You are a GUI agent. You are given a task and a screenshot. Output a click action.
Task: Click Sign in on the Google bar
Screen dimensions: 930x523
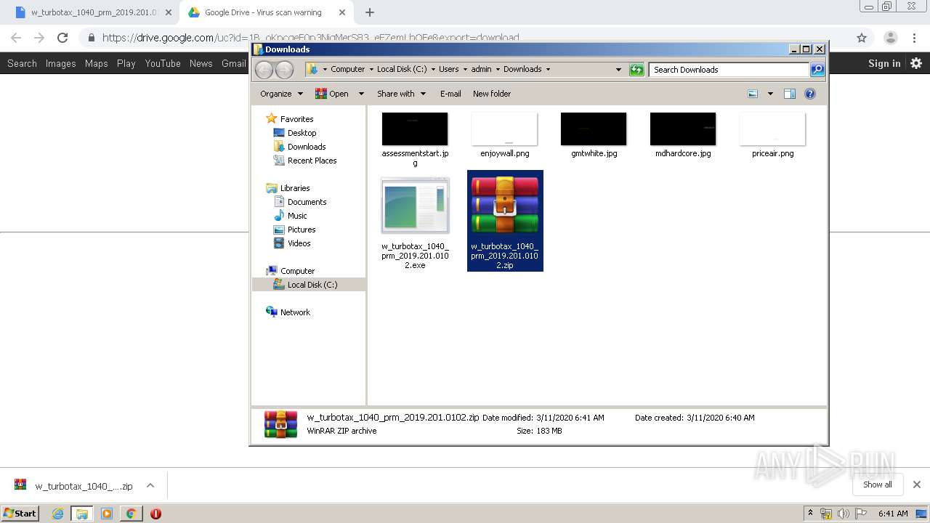[x=884, y=63]
